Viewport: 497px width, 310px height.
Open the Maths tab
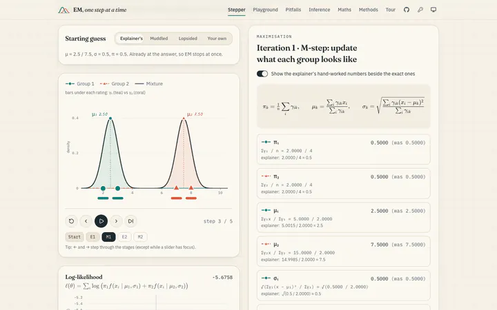pyautogui.click(x=344, y=10)
